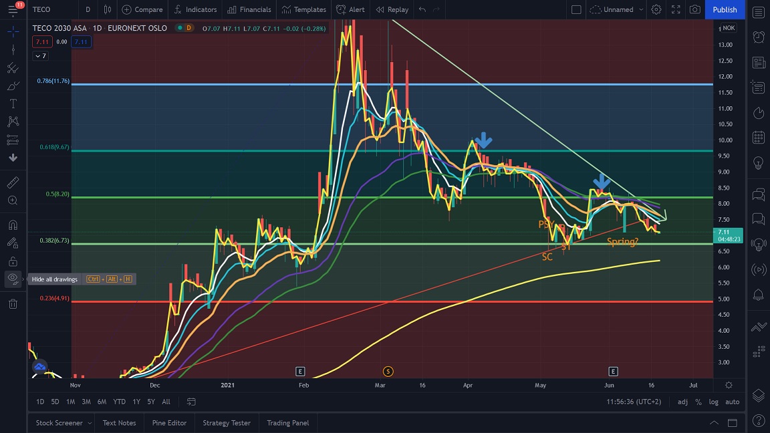
Task: Open the Stock Screener dropdown arrow
Action: point(90,423)
